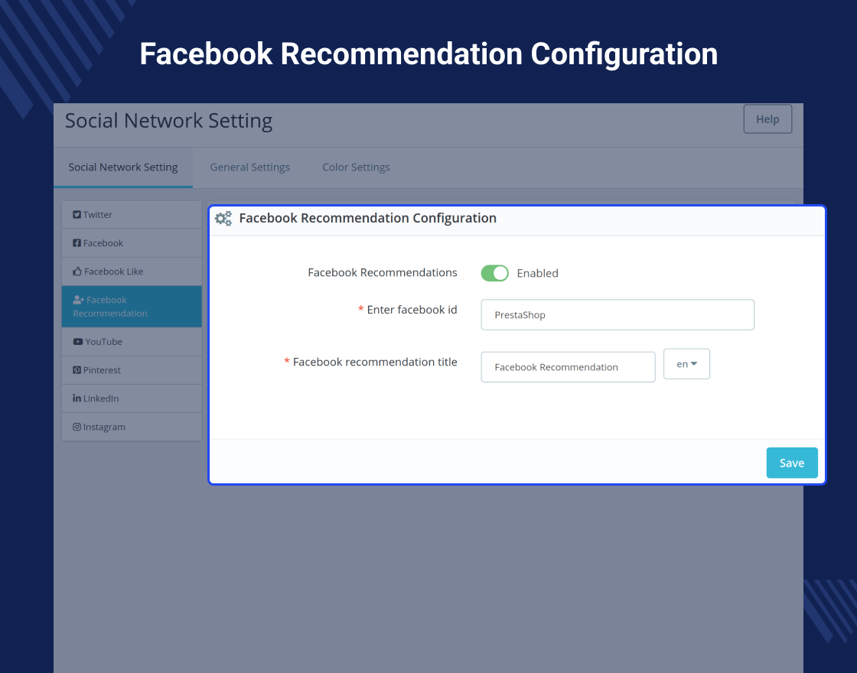This screenshot has height=673, width=857.
Task: Select Instagram in the sidebar menu
Action: point(132,427)
